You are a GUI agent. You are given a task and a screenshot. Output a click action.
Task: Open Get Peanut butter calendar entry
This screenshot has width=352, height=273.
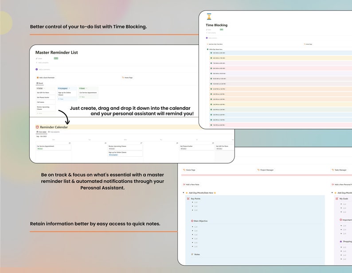197,147
